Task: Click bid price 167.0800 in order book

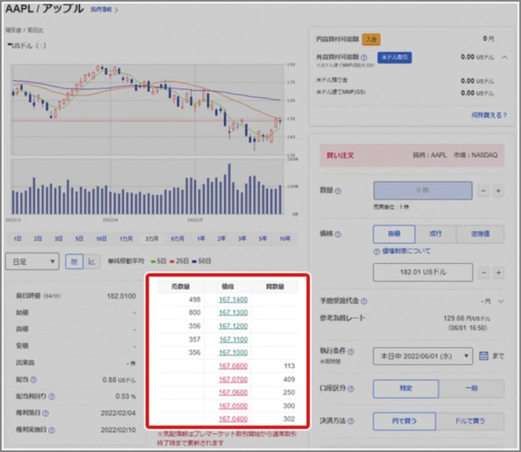Action: (233, 366)
